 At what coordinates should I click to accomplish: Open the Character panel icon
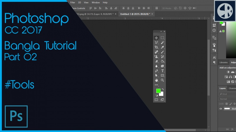(x=214, y=57)
